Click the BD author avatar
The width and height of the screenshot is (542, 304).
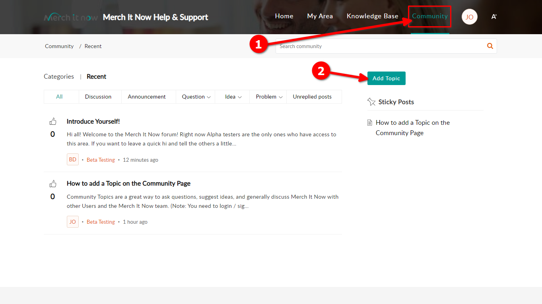coord(73,159)
